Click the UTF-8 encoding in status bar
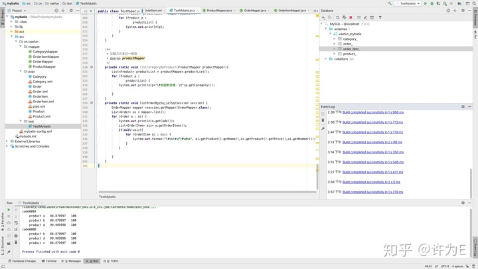 445,266
